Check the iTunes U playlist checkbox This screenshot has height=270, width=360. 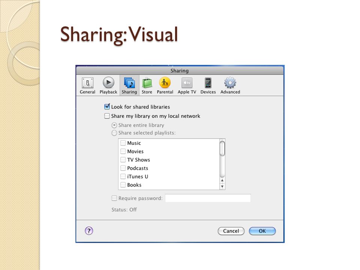pyautogui.click(x=123, y=177)
